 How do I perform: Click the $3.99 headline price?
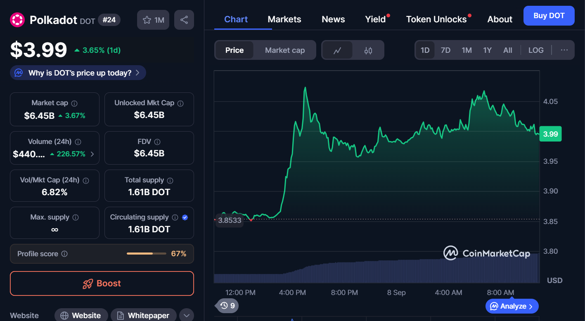coord(38,50)
